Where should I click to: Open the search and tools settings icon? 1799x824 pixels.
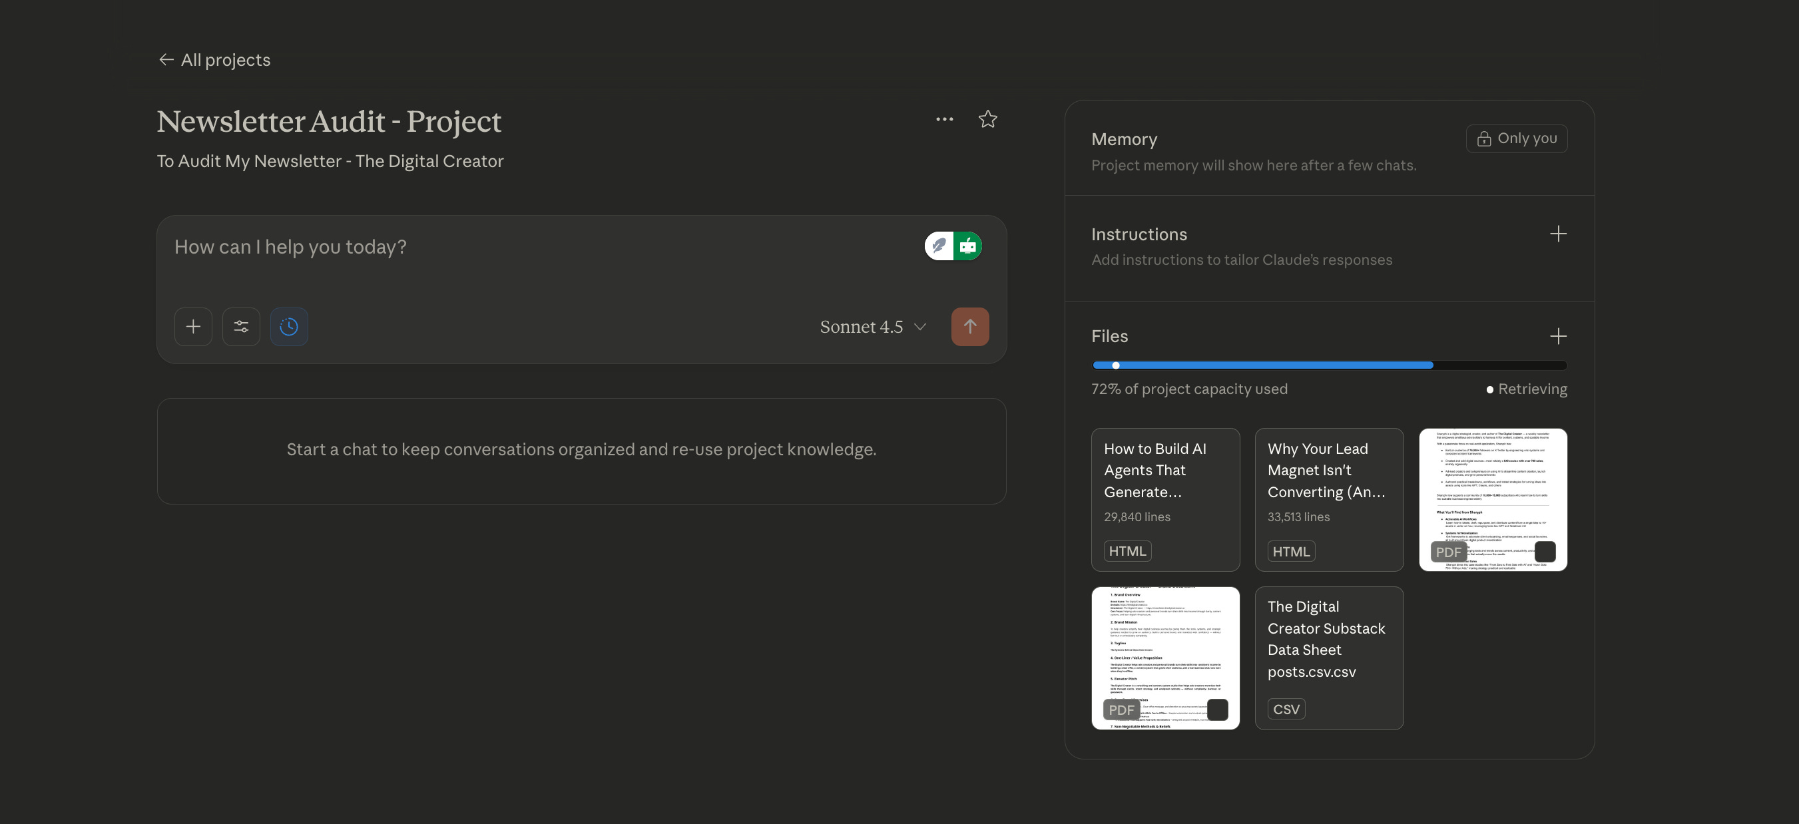coord(241,327)
